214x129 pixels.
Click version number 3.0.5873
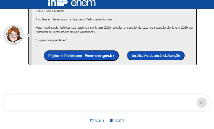coord(119,121)
